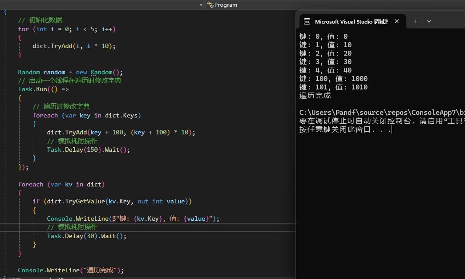The width and height of the screenshot is (465, 279).
Task: Click the '遍历完成' line in the console output
Action: pos(315,96)
